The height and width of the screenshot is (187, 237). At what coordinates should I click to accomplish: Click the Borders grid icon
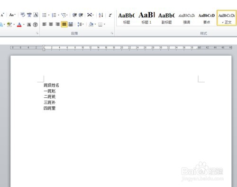100,25
